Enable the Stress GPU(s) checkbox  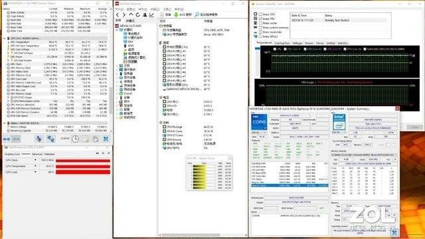(x=260, y=37)
